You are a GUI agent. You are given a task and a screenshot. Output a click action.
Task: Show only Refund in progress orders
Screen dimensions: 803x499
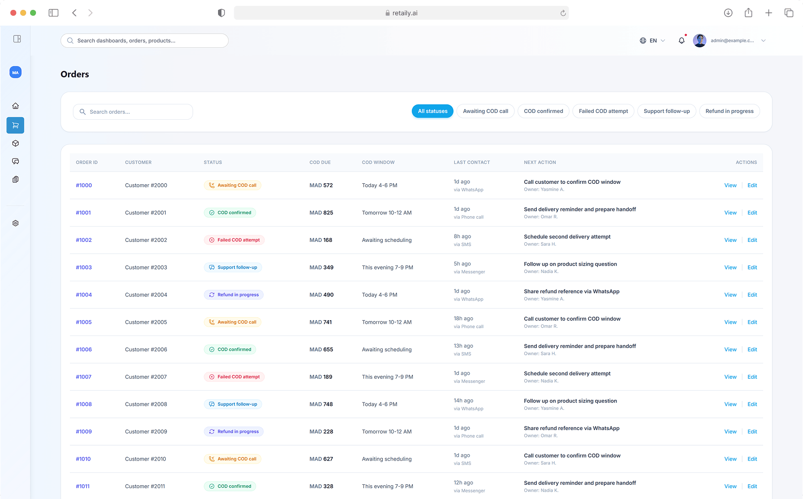(x=729, y=111)
